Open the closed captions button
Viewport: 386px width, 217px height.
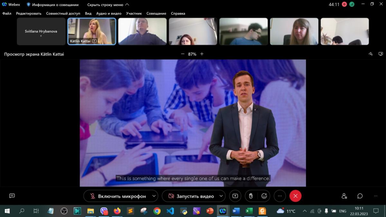(12, 196)
